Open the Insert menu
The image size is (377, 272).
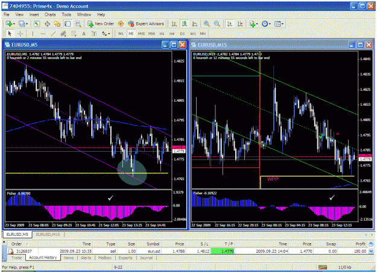(x=34, y=14)
